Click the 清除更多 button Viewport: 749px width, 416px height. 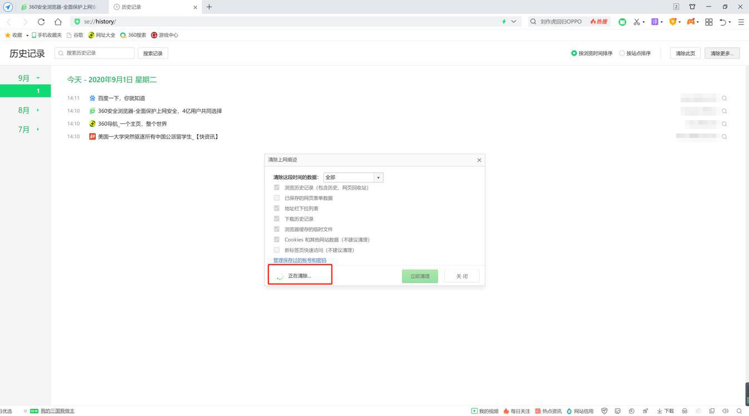(722, 53)
